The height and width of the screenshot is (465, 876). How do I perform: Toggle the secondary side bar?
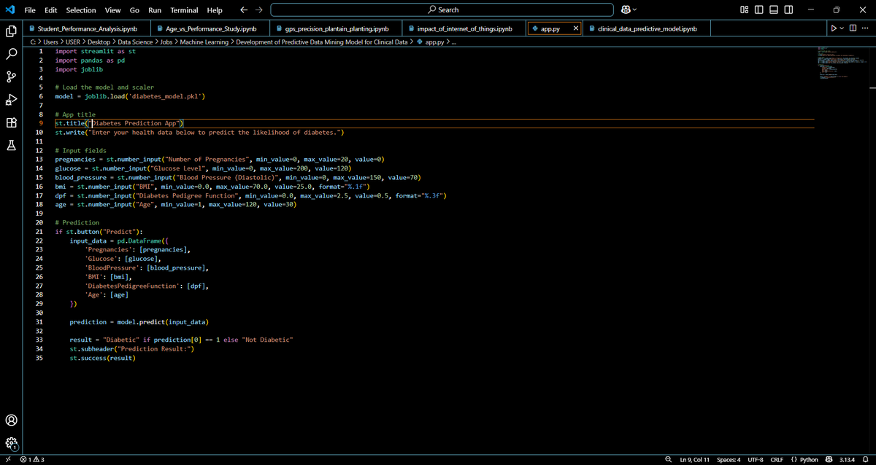788,10
